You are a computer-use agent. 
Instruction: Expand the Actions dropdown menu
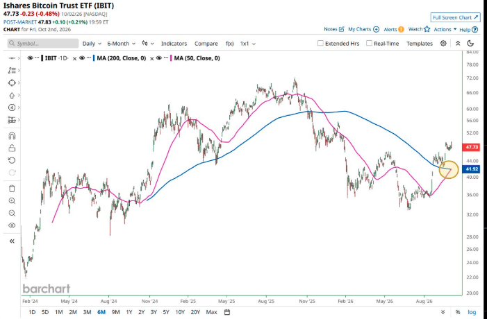pyautogui.click(x=445, y=29)
